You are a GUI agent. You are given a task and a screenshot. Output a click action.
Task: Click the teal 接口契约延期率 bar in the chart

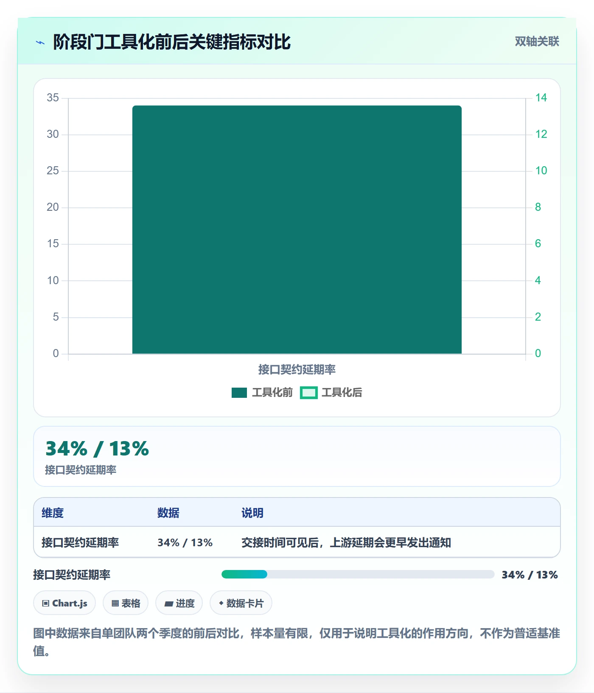point(297,229)
